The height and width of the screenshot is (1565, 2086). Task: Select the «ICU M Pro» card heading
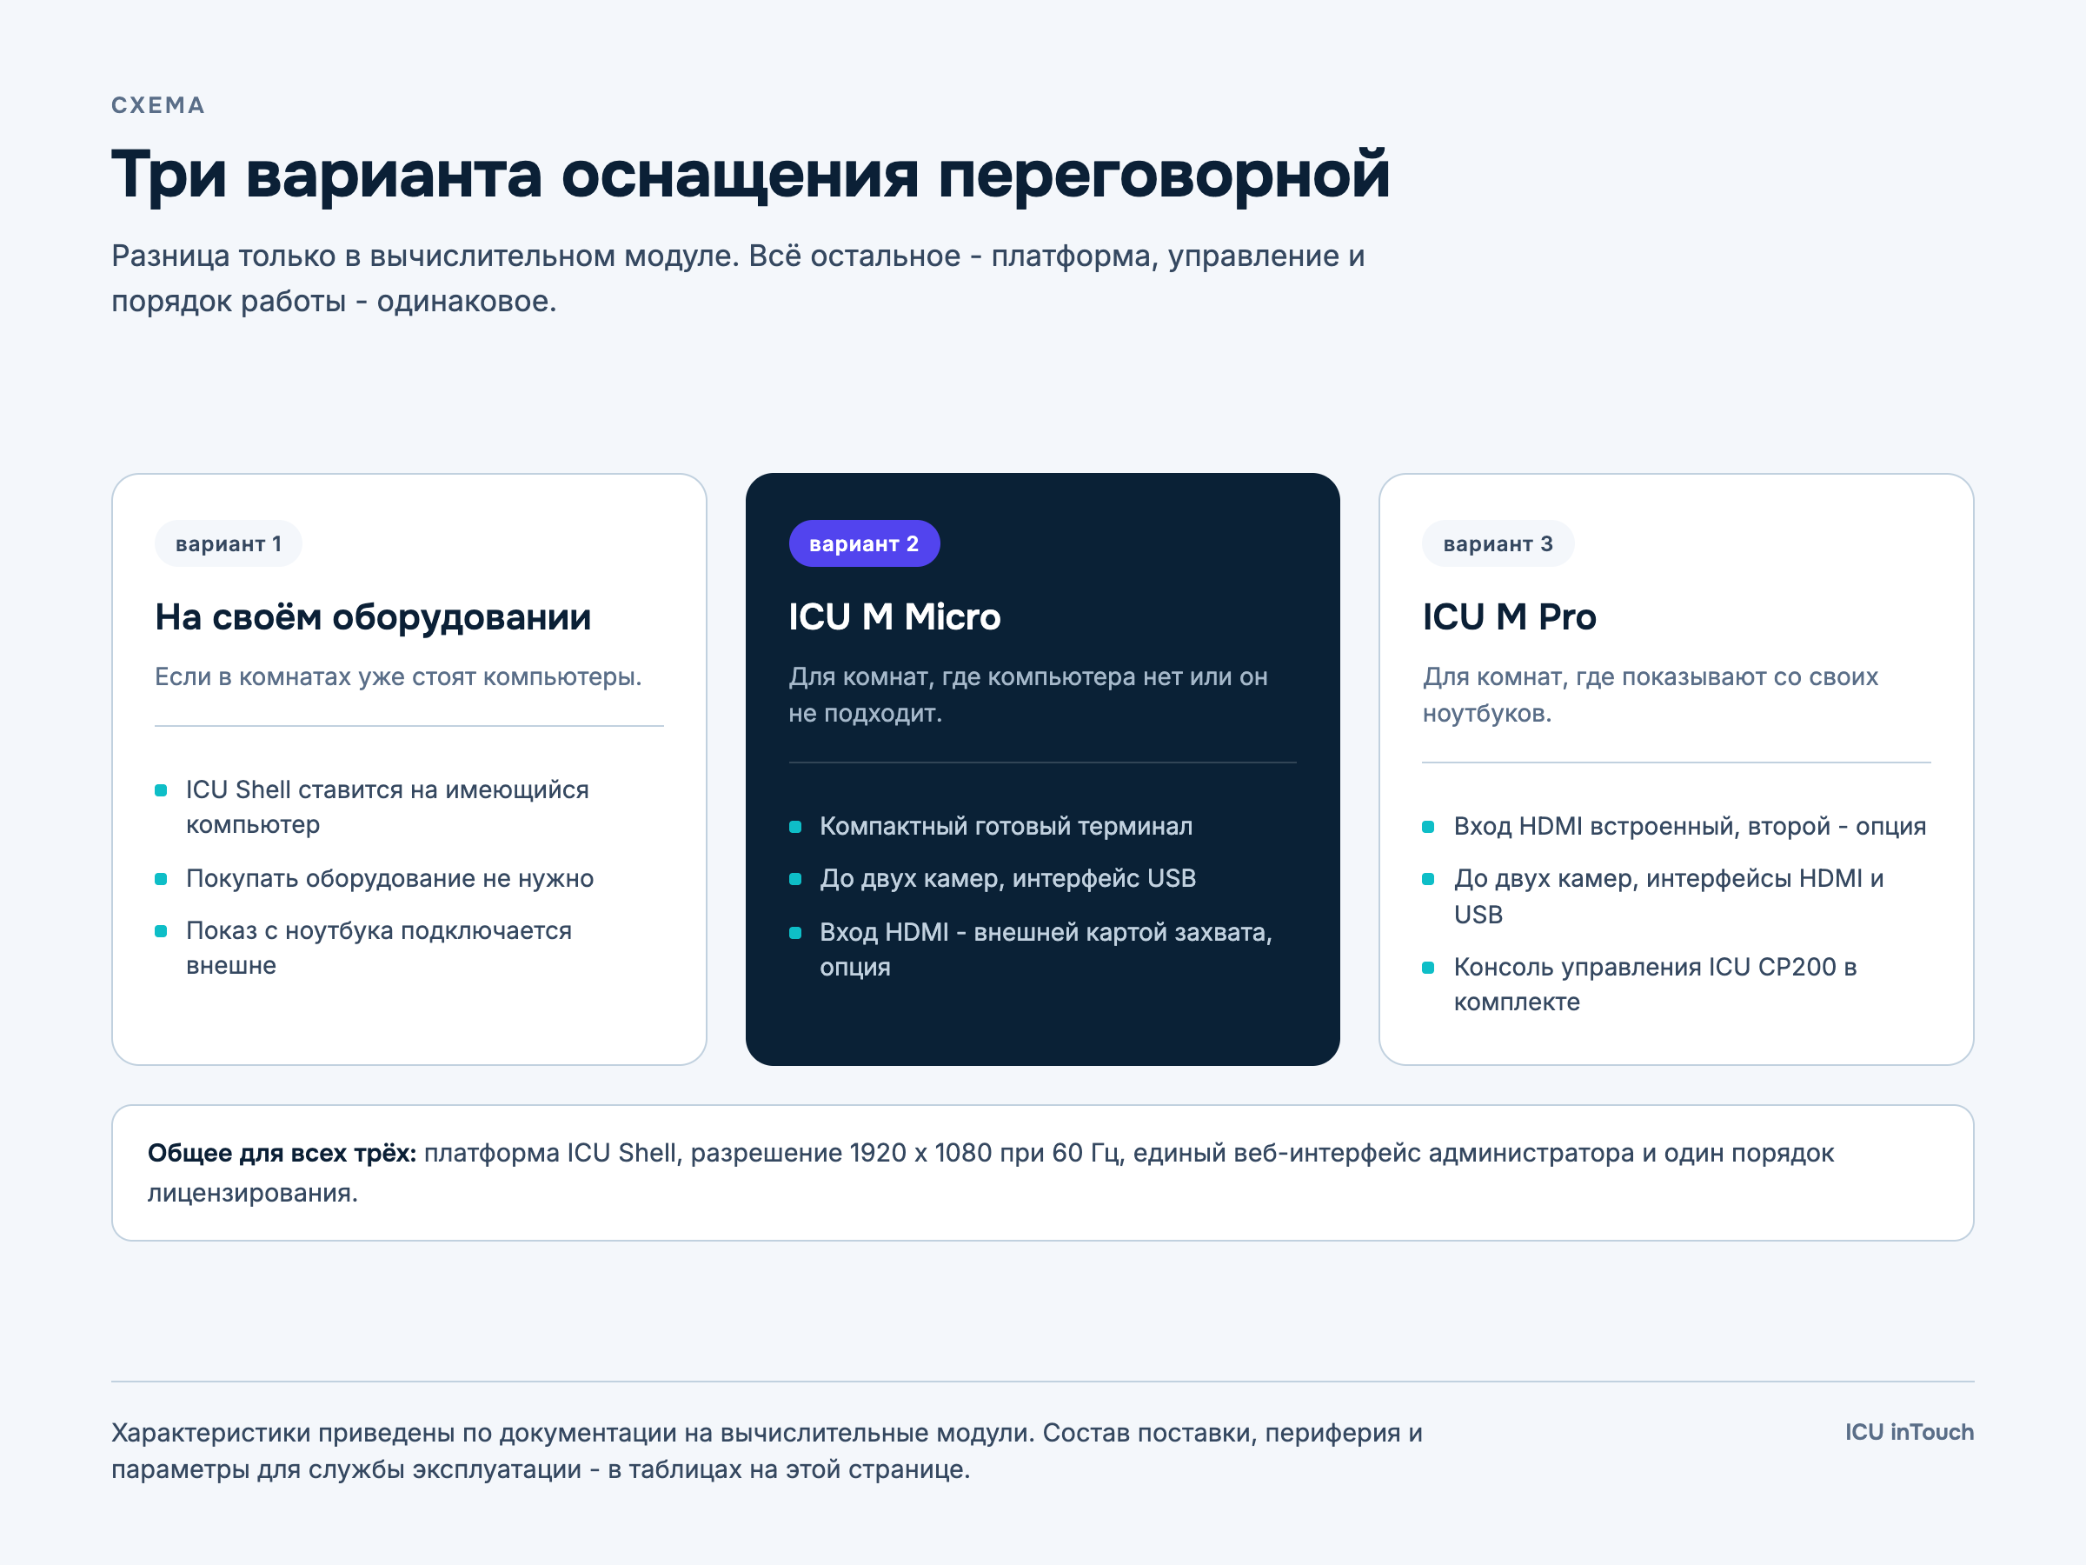pos(1509,617)
